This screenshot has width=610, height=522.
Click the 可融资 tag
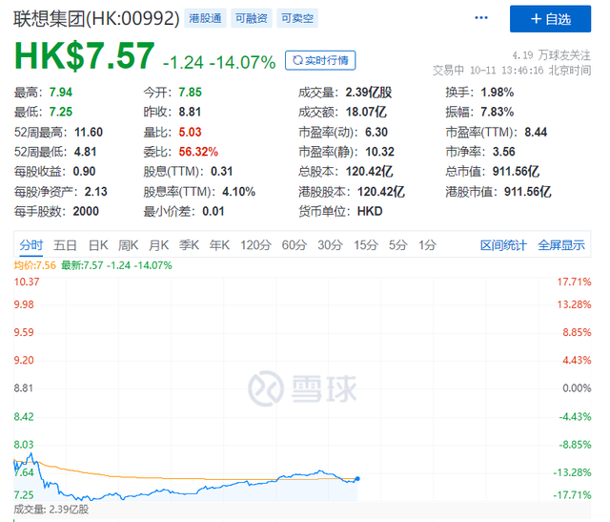(x=252, y=18)
